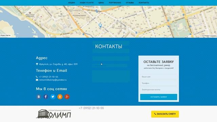Click the address signpost icon
Viewport: 217px width, 122px height.
coord(37,64)
